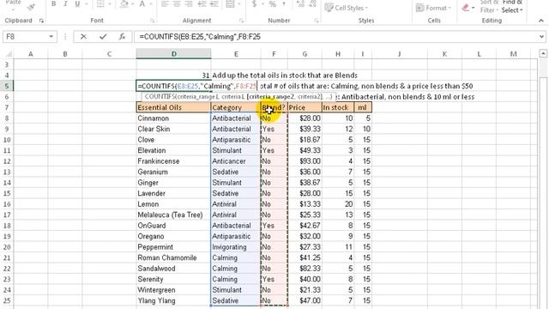Viewport: 549px width, 309px height.
Task: Click in the formula bar text
Action: 336,36
